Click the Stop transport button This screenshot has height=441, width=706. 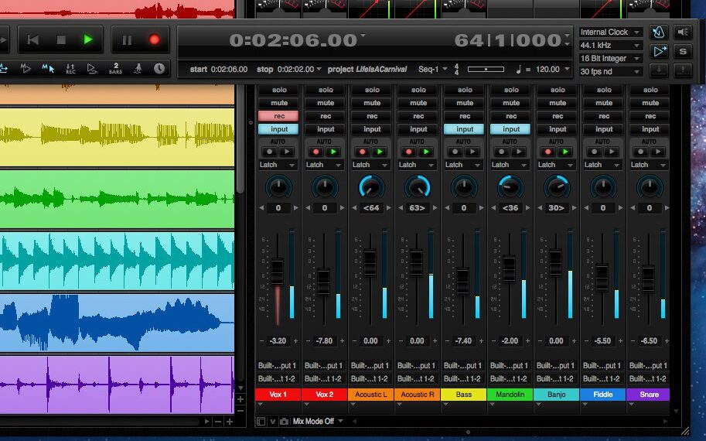pos(61,39)
